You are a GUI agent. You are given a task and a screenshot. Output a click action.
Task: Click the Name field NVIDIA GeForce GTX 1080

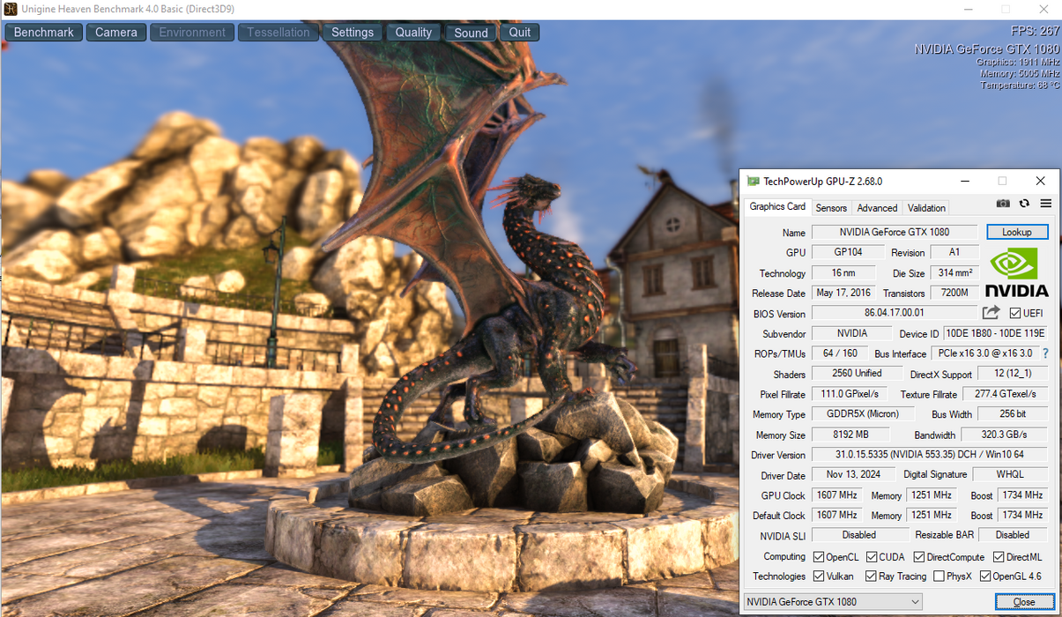(894, 232)
